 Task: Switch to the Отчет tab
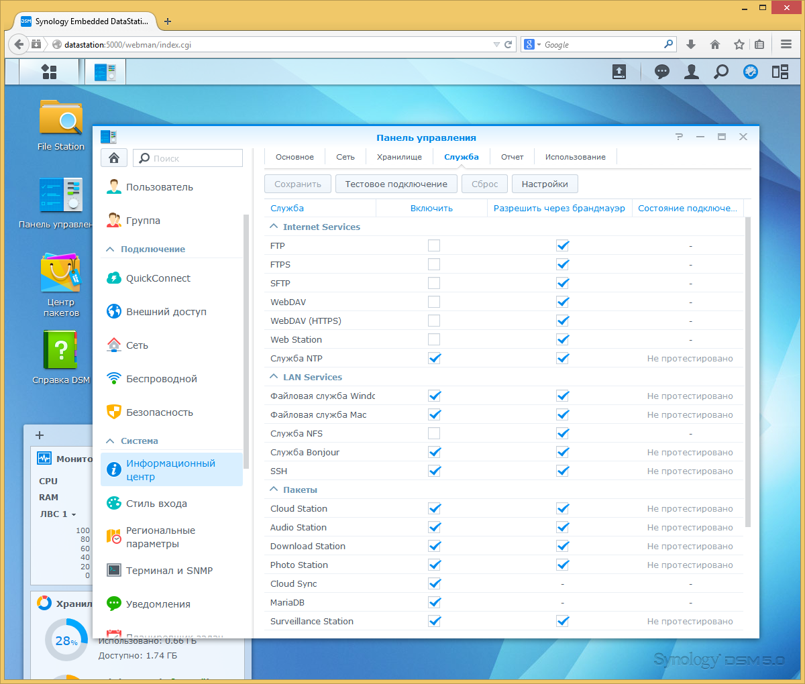[x=512, y=157]
